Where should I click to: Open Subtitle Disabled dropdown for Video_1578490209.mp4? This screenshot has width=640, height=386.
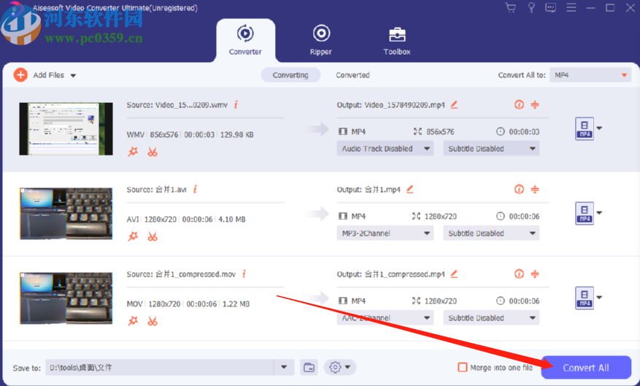(491, 149)
